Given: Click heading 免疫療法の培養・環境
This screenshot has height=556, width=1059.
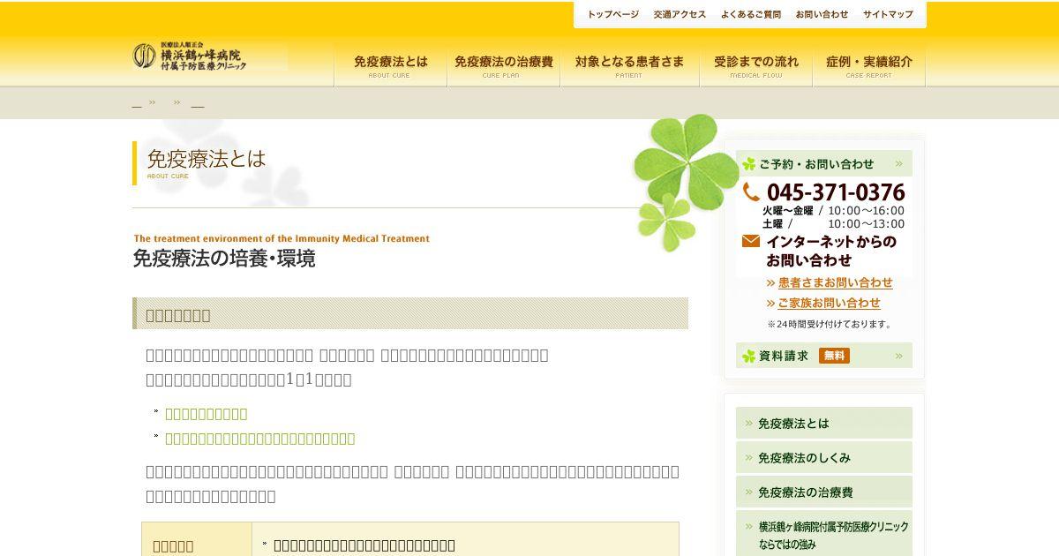Looking at the screenshot, I should pos(224,259).
